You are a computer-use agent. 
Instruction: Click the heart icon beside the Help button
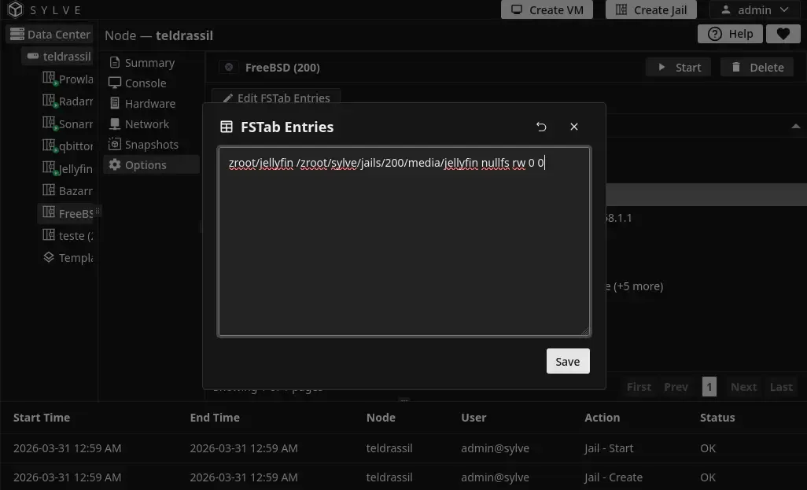[783, 34]
